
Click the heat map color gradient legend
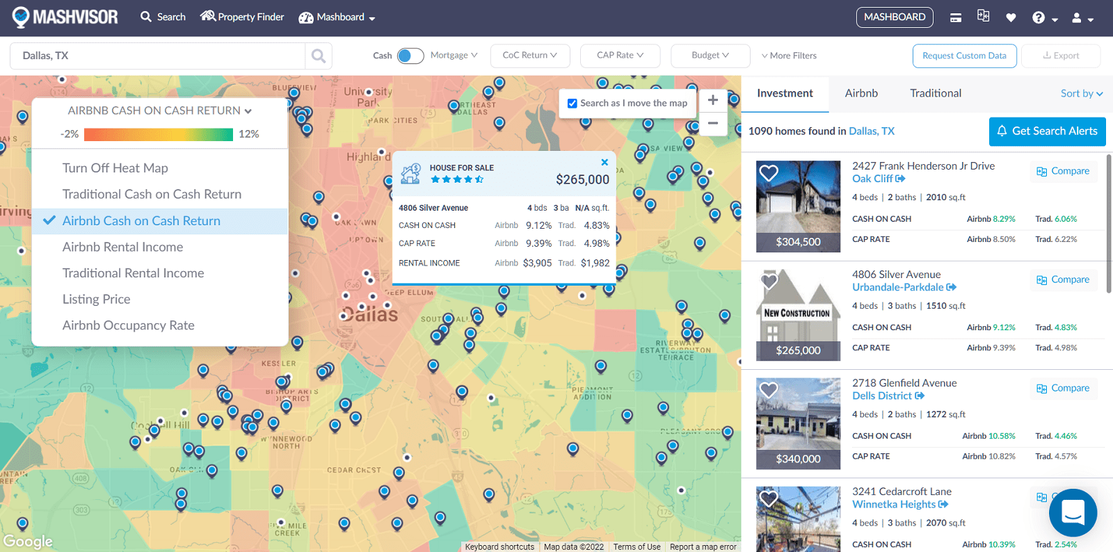point(159,134)
